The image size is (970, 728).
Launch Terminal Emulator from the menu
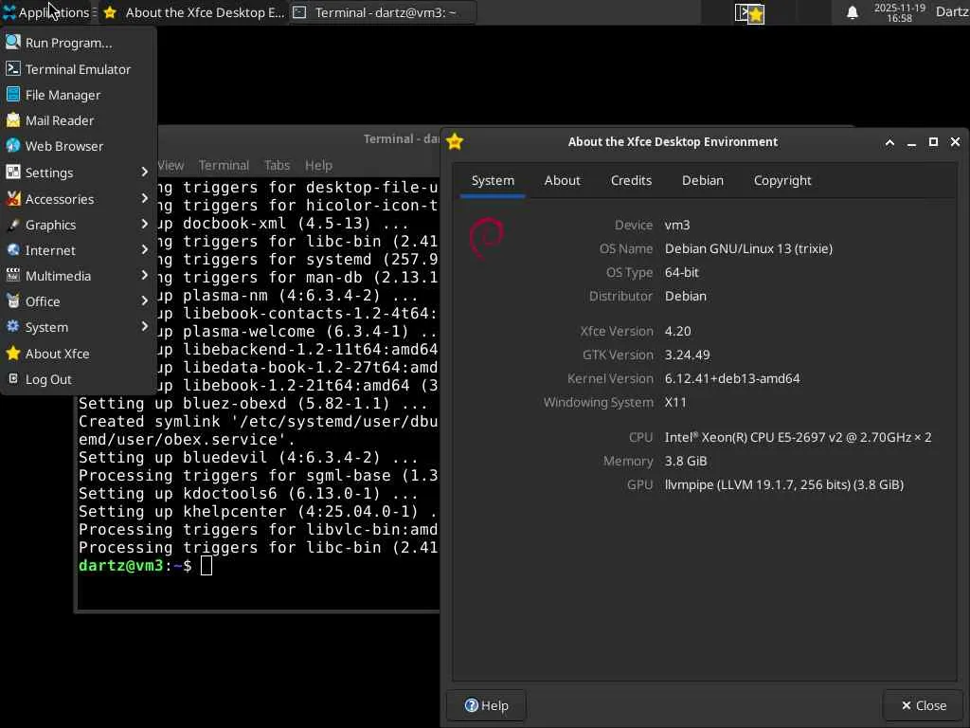tap(78, 68)
